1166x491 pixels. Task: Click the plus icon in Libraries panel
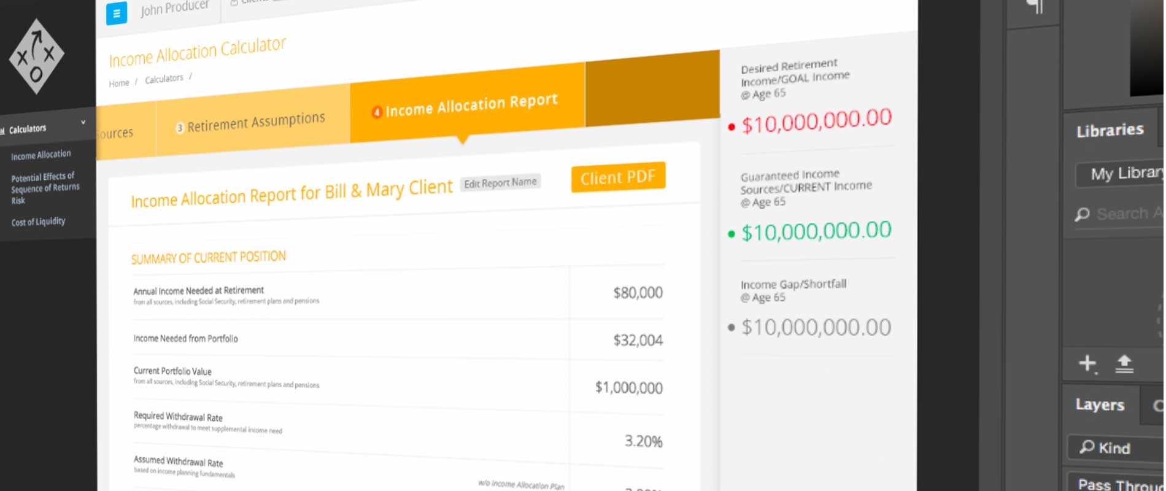coord(1087,363)
